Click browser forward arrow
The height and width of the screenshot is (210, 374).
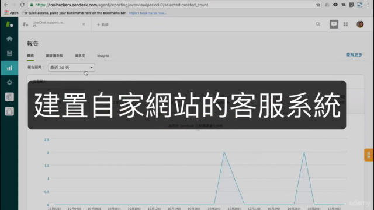[14, 5]
